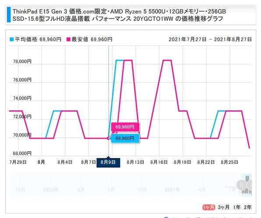This screenshot has height=218, width=261.
Task: Click the pink 最安値 legend swatch
Action: point(68,39)
